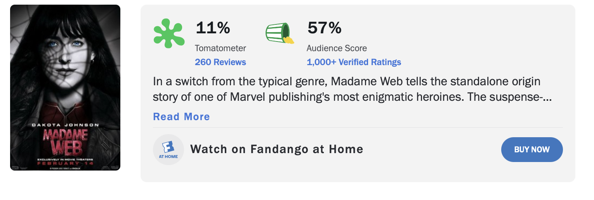The image size is (594, 200).
Task: Click the Watch on Fandango at Home heading
Action: (x=277, y=149)
